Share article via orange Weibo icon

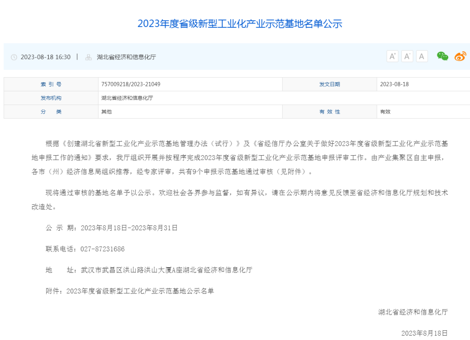pos(460,56)
